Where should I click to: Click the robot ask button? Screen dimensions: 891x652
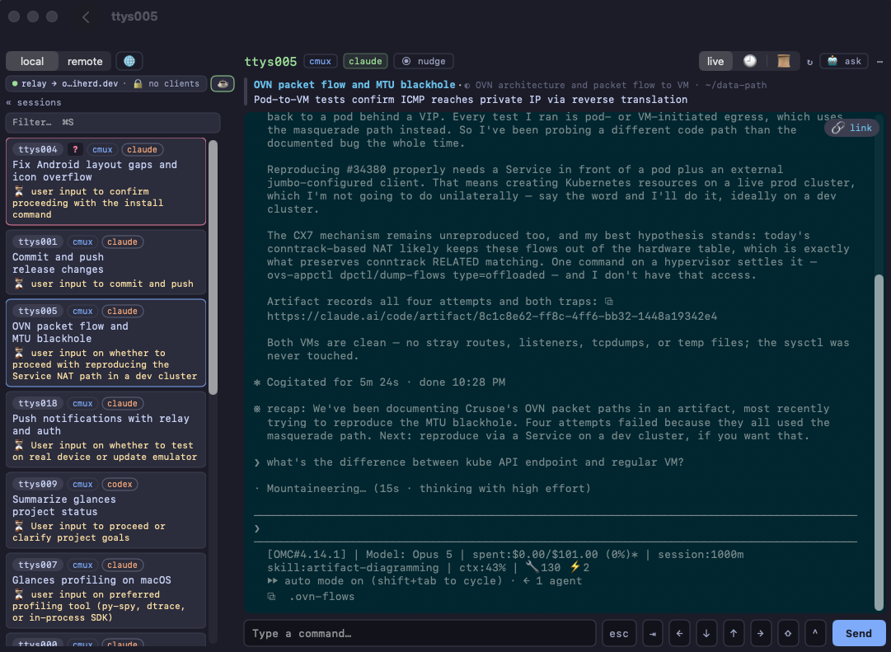pyautogui.click(x=844, y=61)
